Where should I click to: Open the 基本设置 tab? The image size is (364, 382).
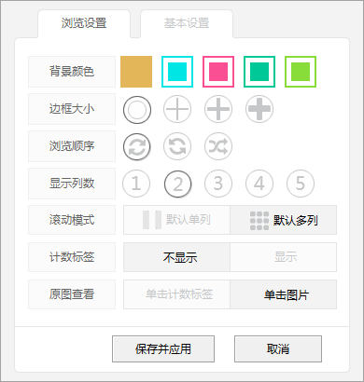click(187, 23)
